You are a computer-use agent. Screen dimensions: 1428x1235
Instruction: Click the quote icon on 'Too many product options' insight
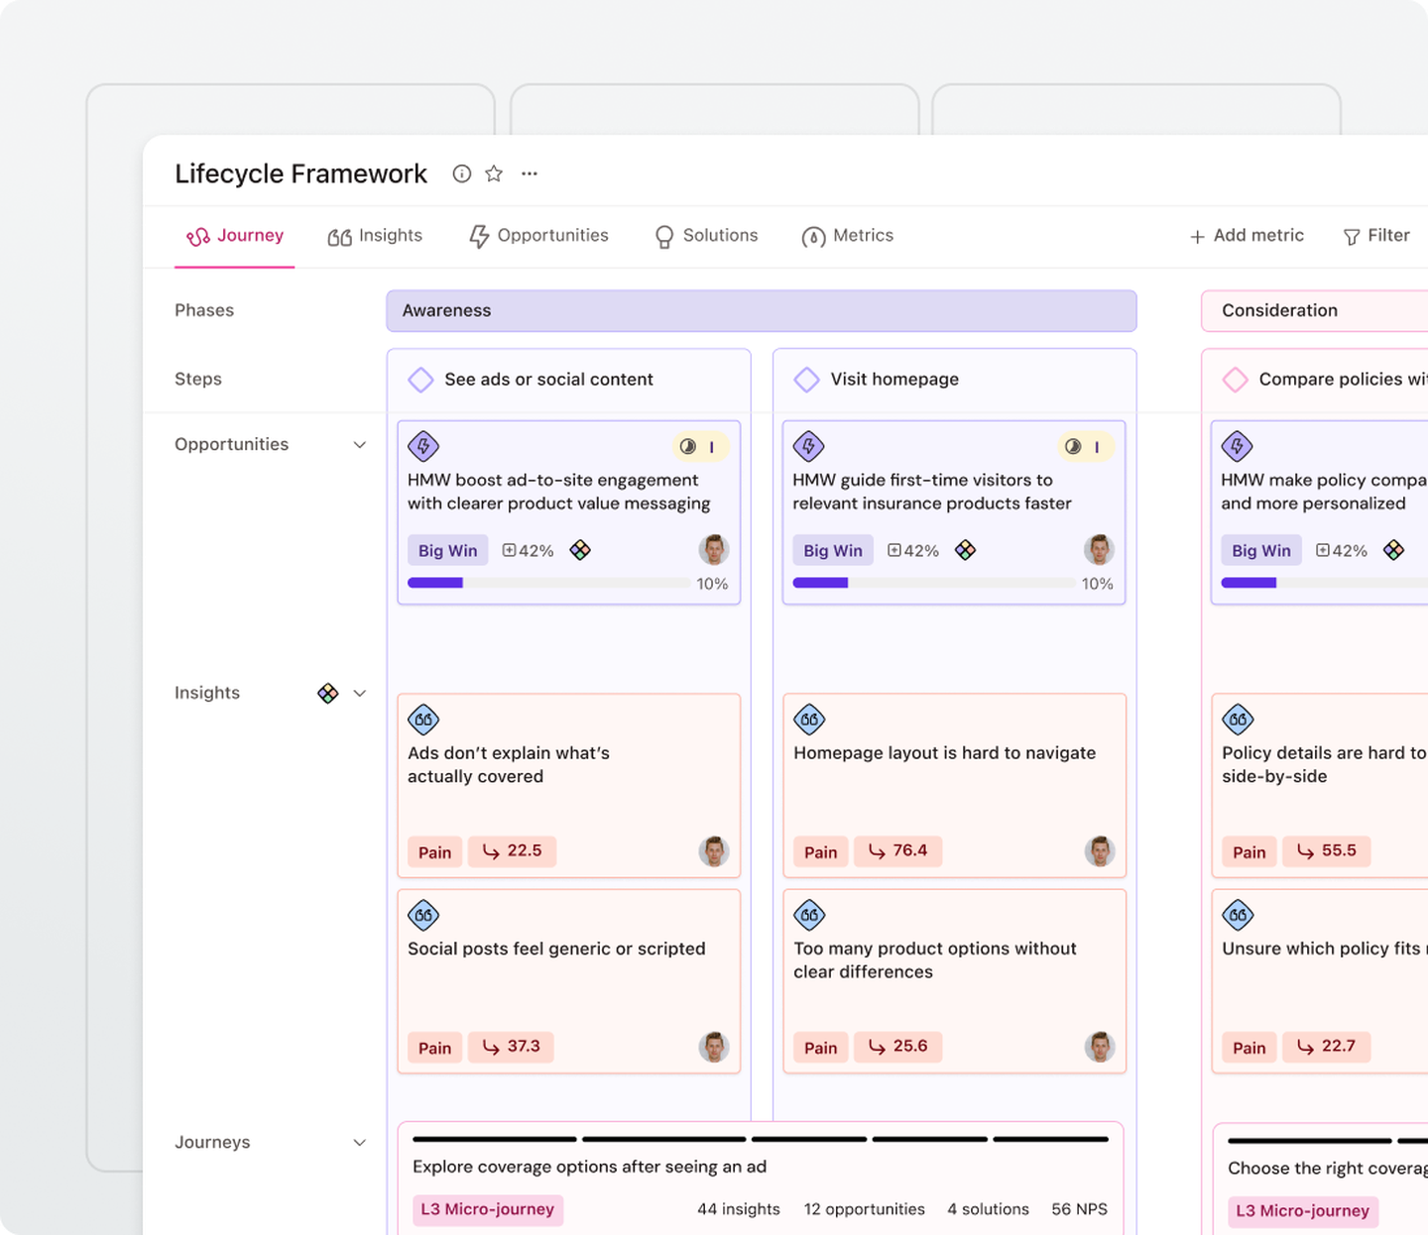[809, 915]
